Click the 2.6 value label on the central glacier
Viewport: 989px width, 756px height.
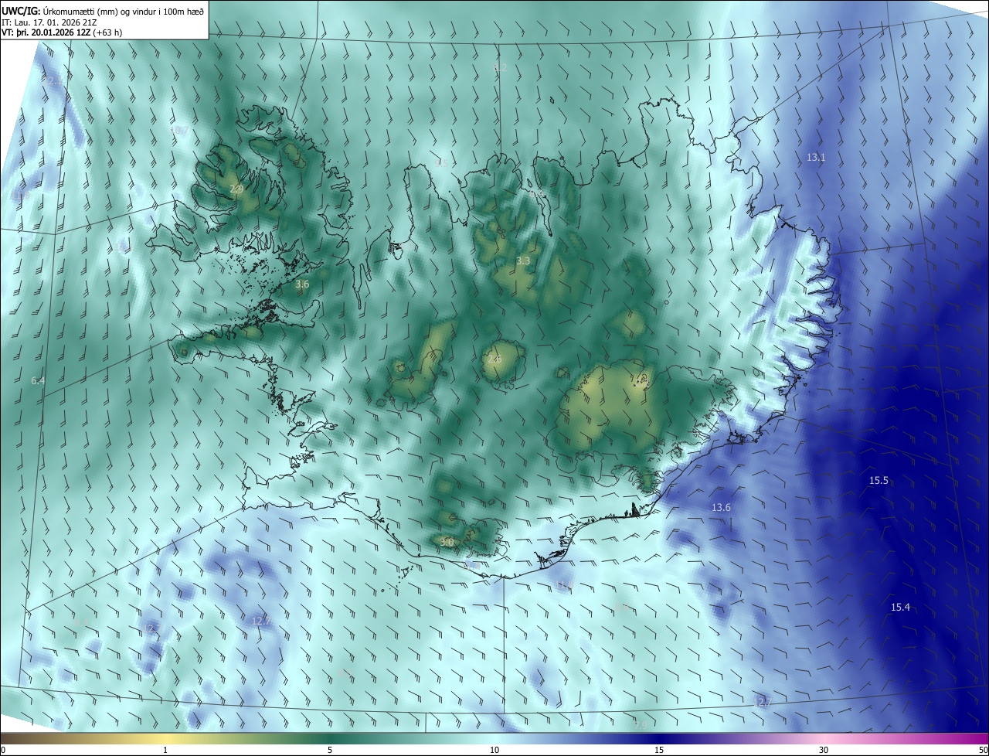[x=494, y=359]
